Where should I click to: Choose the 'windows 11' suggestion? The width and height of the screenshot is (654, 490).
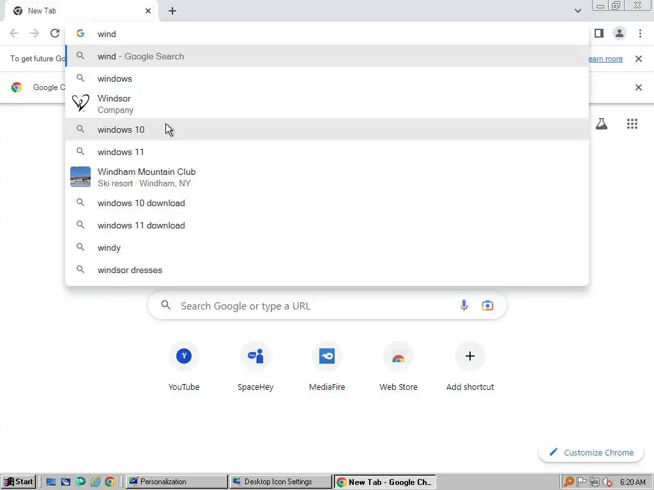pos(327,152)
